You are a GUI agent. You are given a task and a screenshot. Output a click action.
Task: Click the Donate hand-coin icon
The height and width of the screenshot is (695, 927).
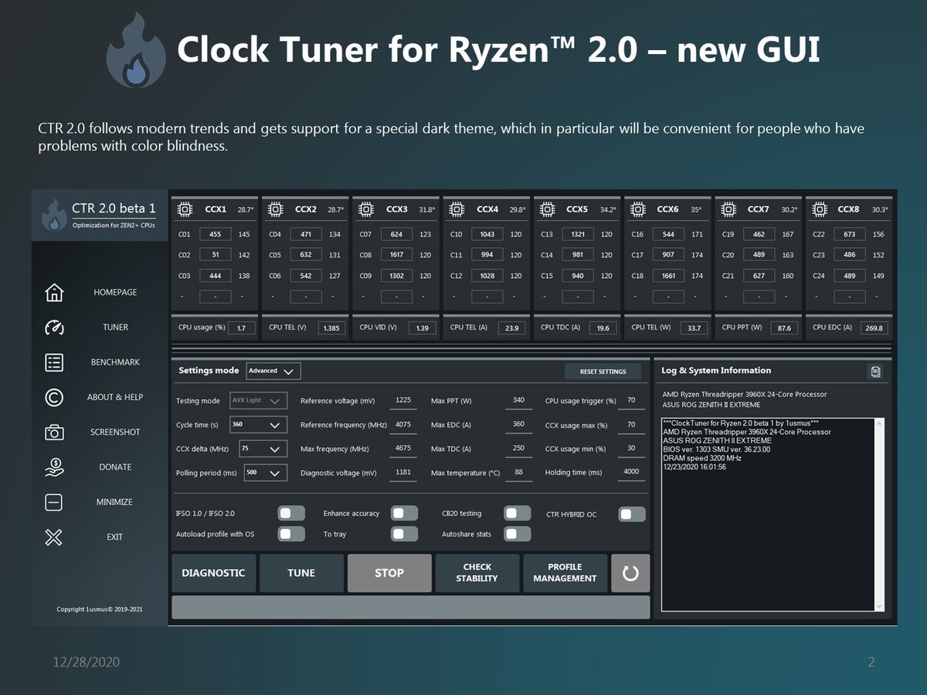point(54,467)
